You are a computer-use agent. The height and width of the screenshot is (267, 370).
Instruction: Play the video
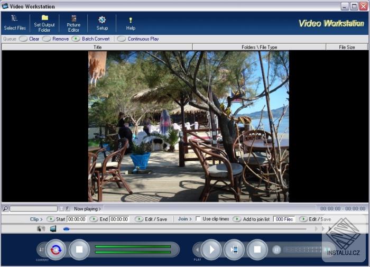click(211, 250)
